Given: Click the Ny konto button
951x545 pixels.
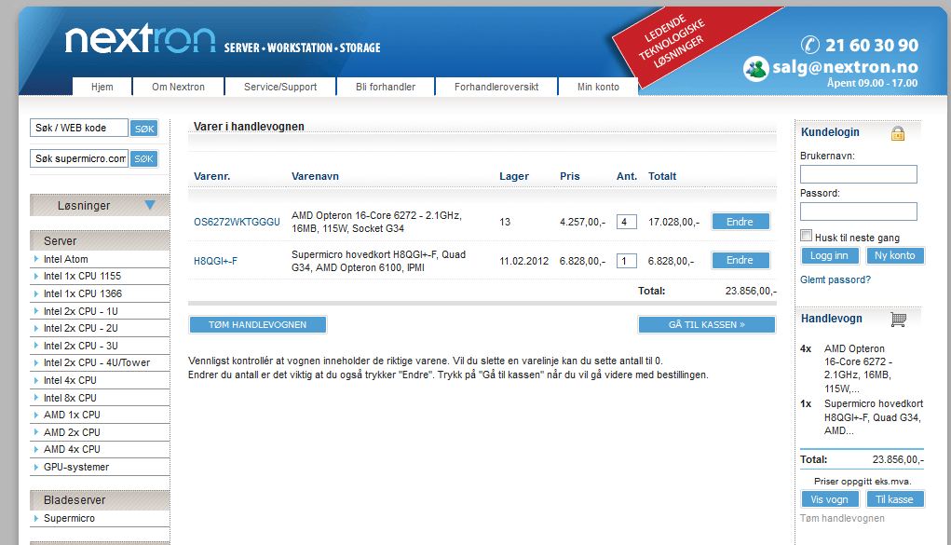Looking at the screenshot, I should pyautogui.click(x=894, y=255).
